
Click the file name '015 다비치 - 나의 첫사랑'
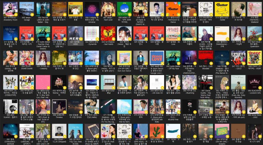tap(238, 18)
